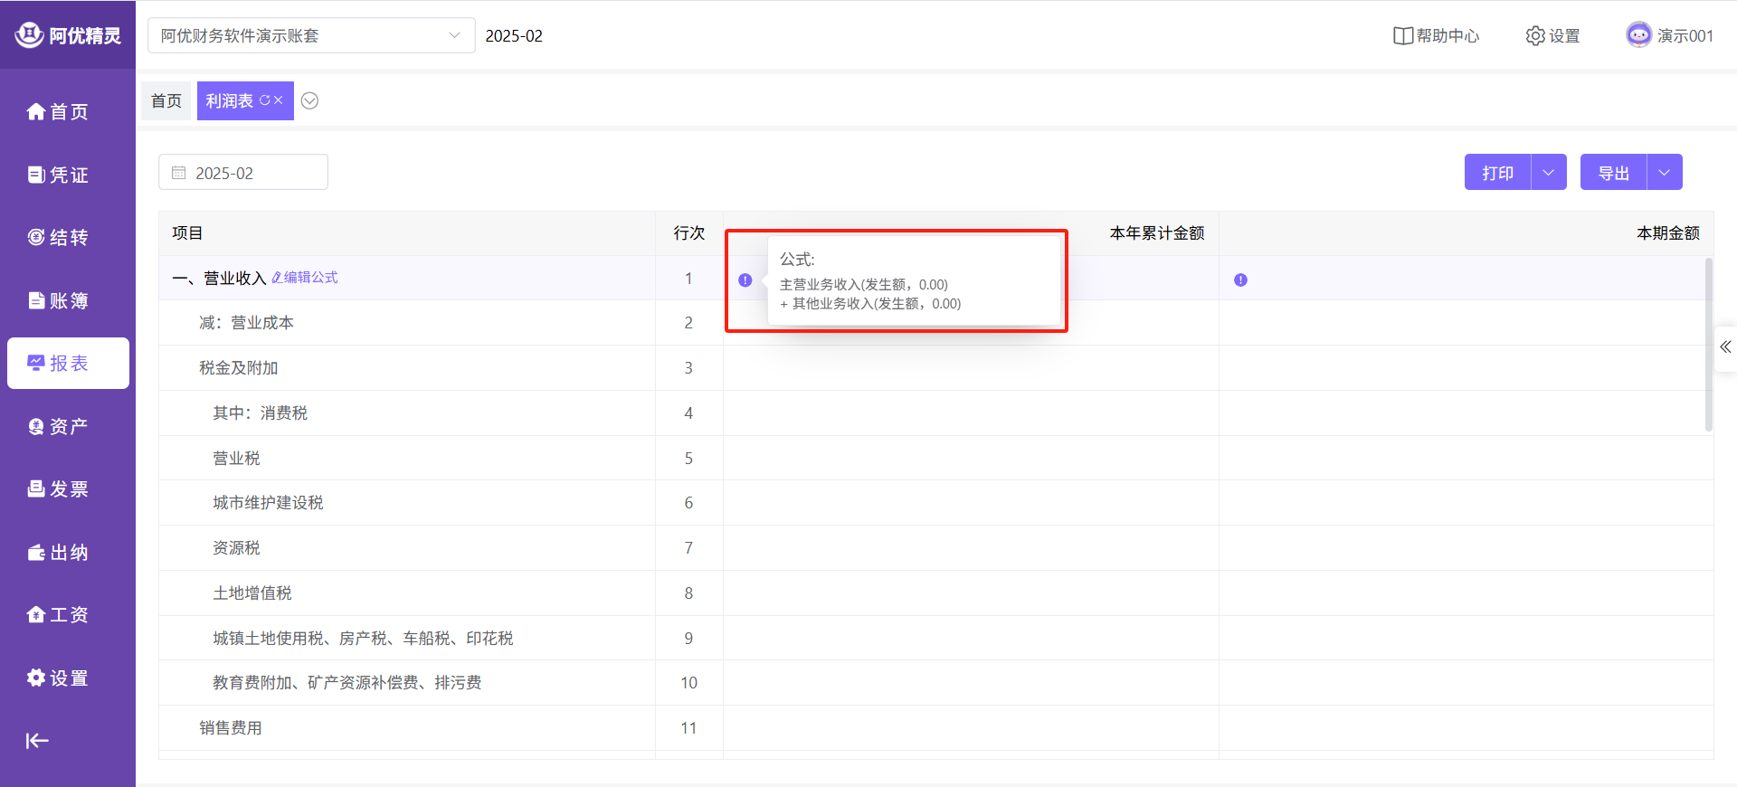Viewport: 1737px width, 787px height.
Task: Expand the right-side panel double chevron
Action: (x=1725, y=347)
